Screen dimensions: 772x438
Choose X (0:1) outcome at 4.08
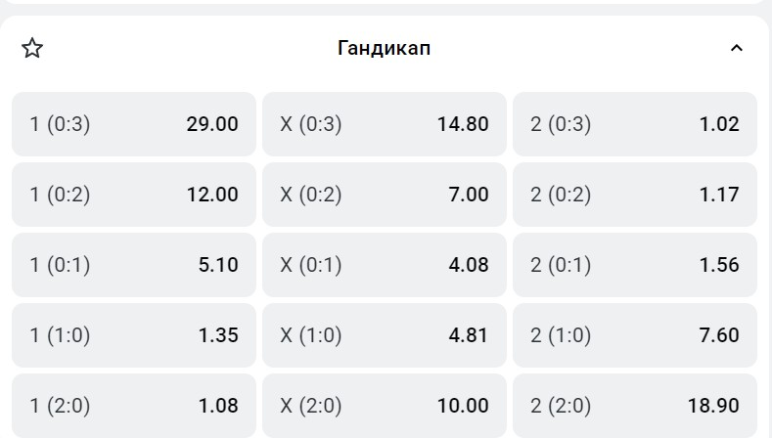click(385, 265)
